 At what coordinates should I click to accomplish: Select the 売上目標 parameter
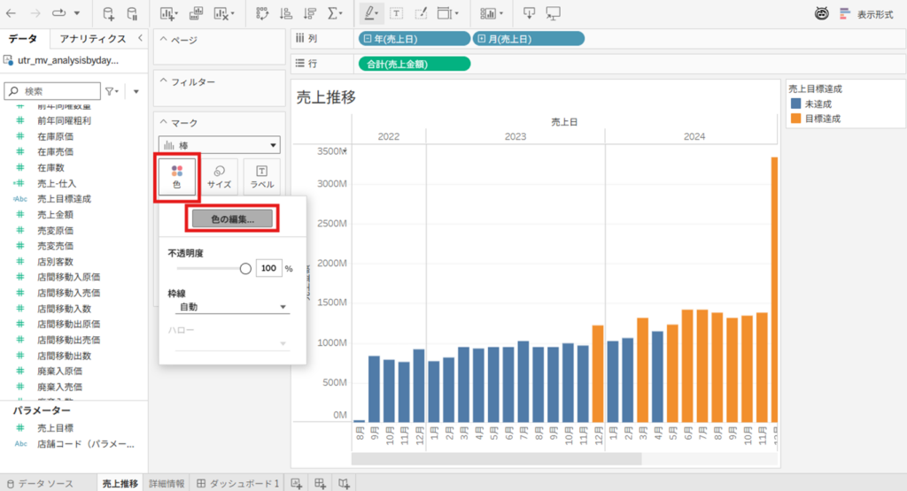coord(55,428)
